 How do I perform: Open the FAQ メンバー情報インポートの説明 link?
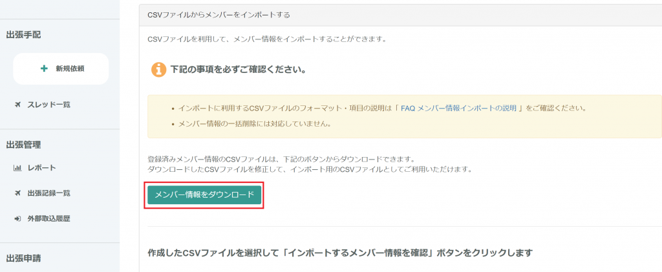click(458, 109)
